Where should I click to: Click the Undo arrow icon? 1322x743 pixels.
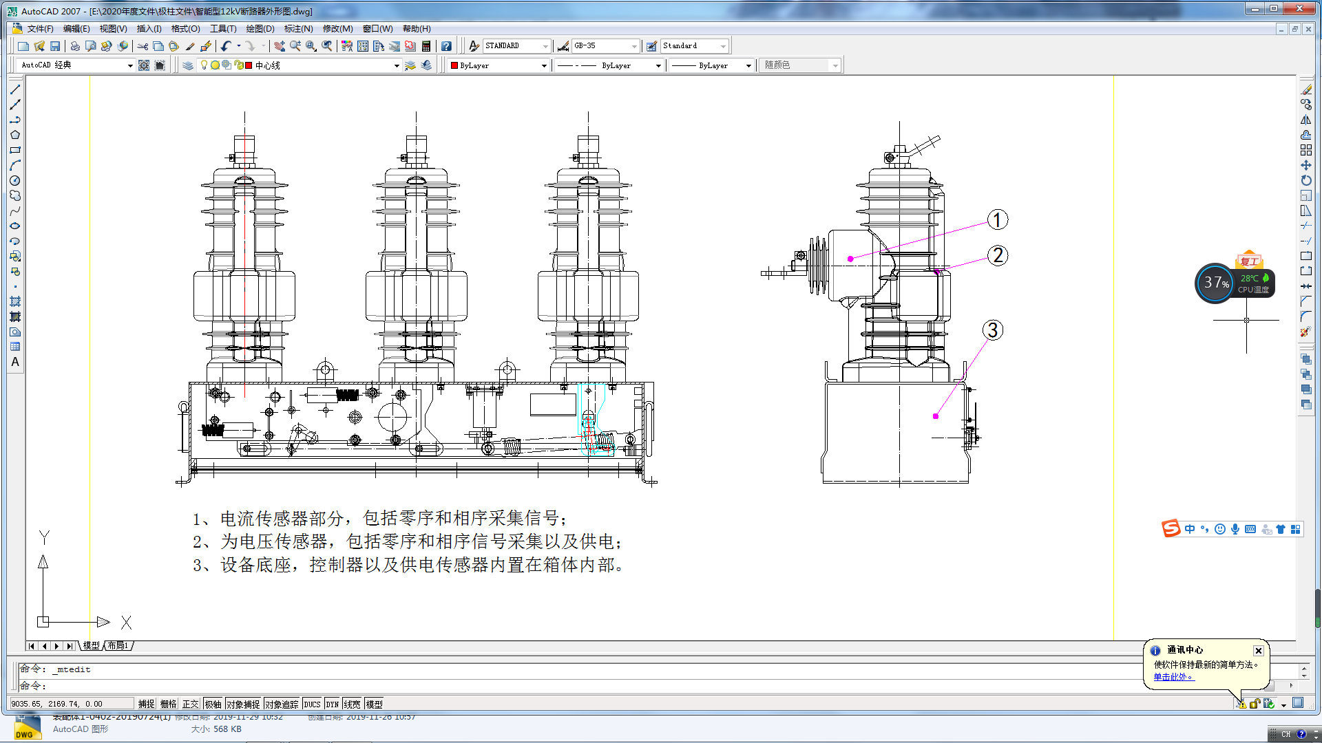(226, 46)
